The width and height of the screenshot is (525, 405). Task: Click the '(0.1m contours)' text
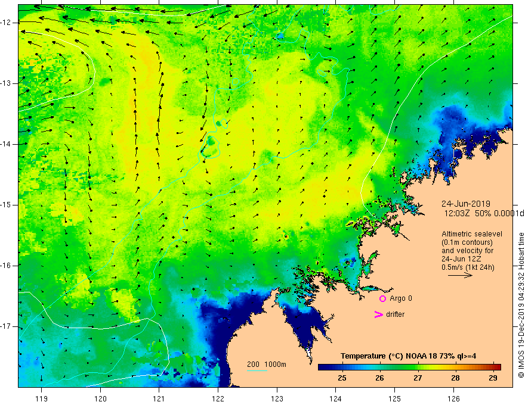coord(467,242)
